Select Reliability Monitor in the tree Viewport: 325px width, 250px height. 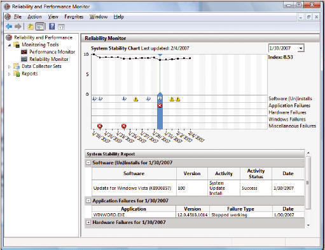[x=49, y=59]
